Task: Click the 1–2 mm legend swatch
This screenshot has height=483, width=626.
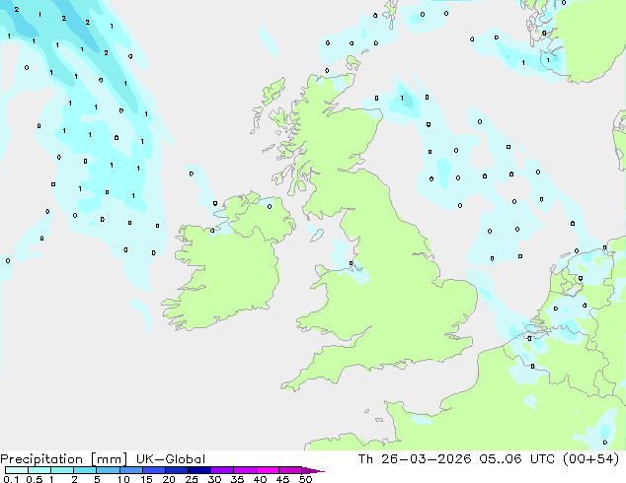Action: [x=62, y=470]
